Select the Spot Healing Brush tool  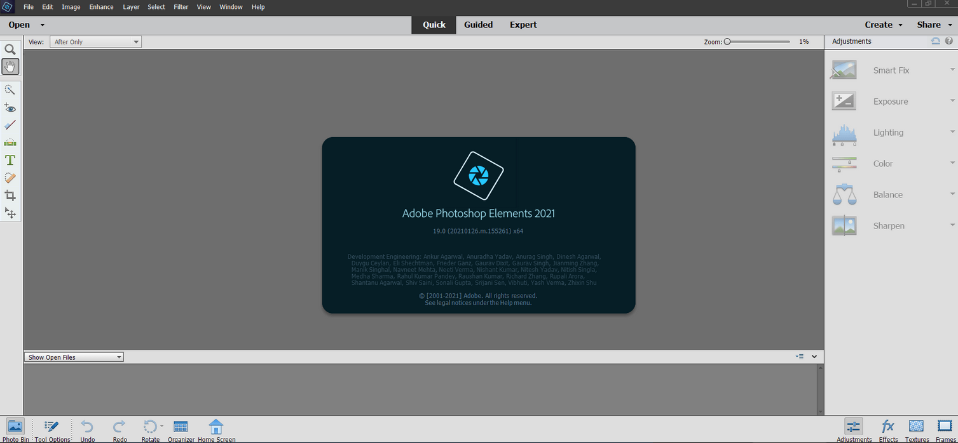(10, 178)
